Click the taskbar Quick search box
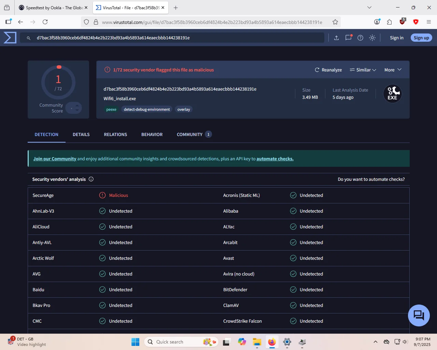 (x=181, y=342)
